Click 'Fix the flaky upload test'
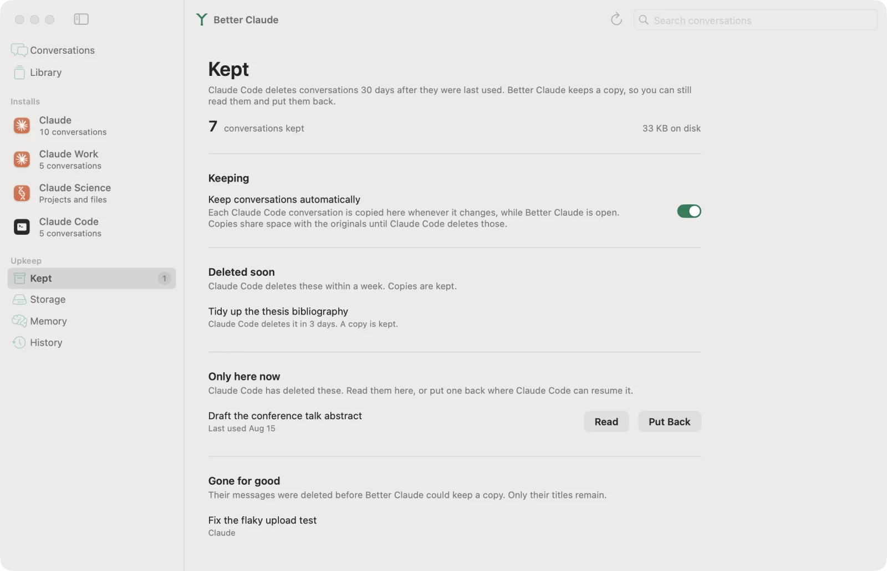This screenshot has width=887, height=571. (x=262, y=521)
